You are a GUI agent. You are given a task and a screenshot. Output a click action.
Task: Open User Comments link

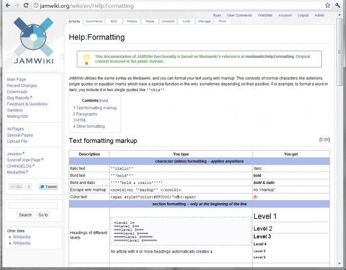coord(240,15)
